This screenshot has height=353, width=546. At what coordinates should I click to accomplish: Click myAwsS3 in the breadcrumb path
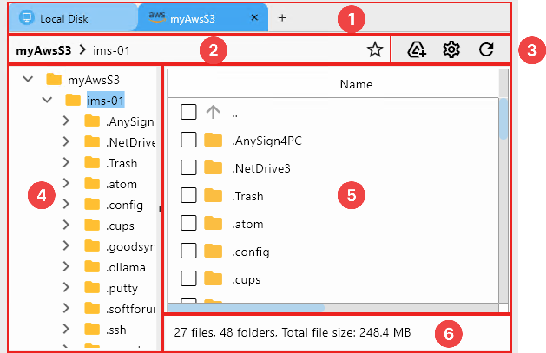[x=43, y=50]
